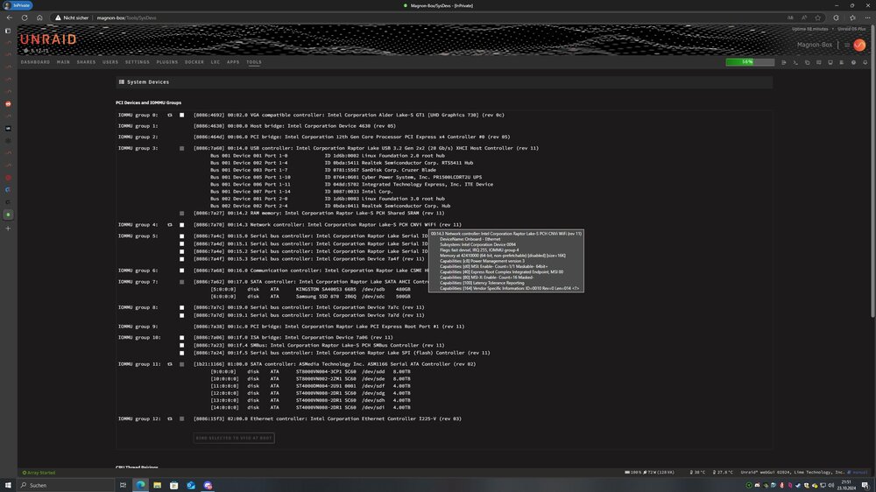Open the Main menu tab
This screenshot has width=876, height=492.
(63, 62)
